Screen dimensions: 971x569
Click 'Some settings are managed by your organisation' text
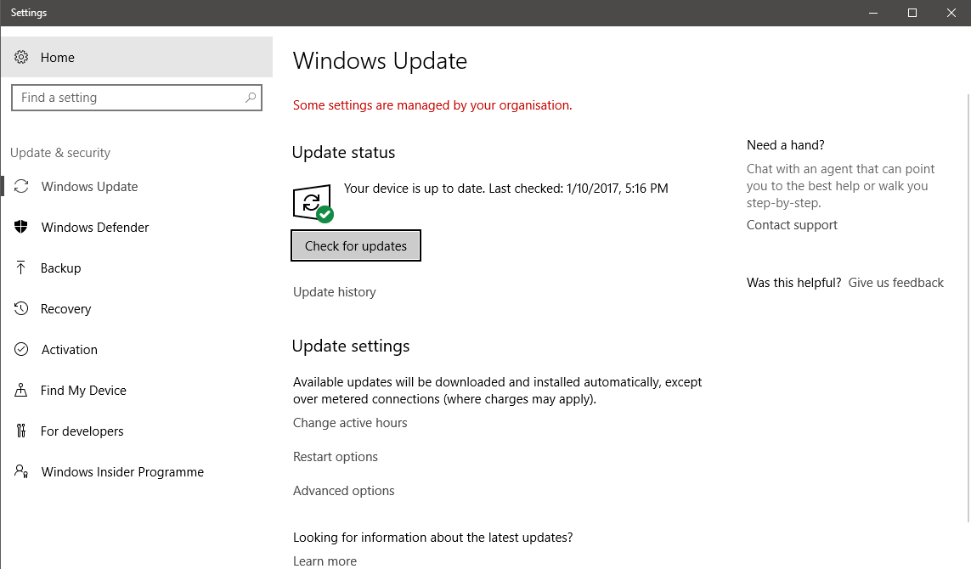click(432, 105)
